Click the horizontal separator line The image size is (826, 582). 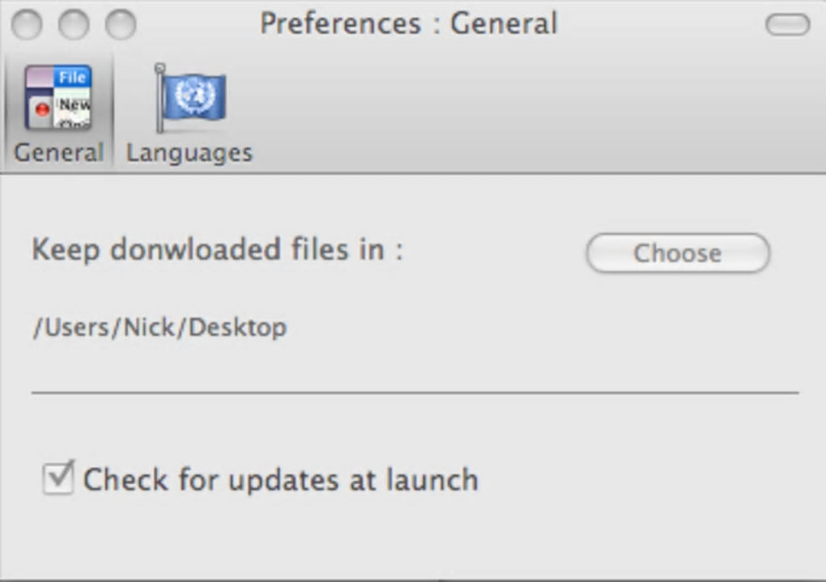(x=415, y=393)
